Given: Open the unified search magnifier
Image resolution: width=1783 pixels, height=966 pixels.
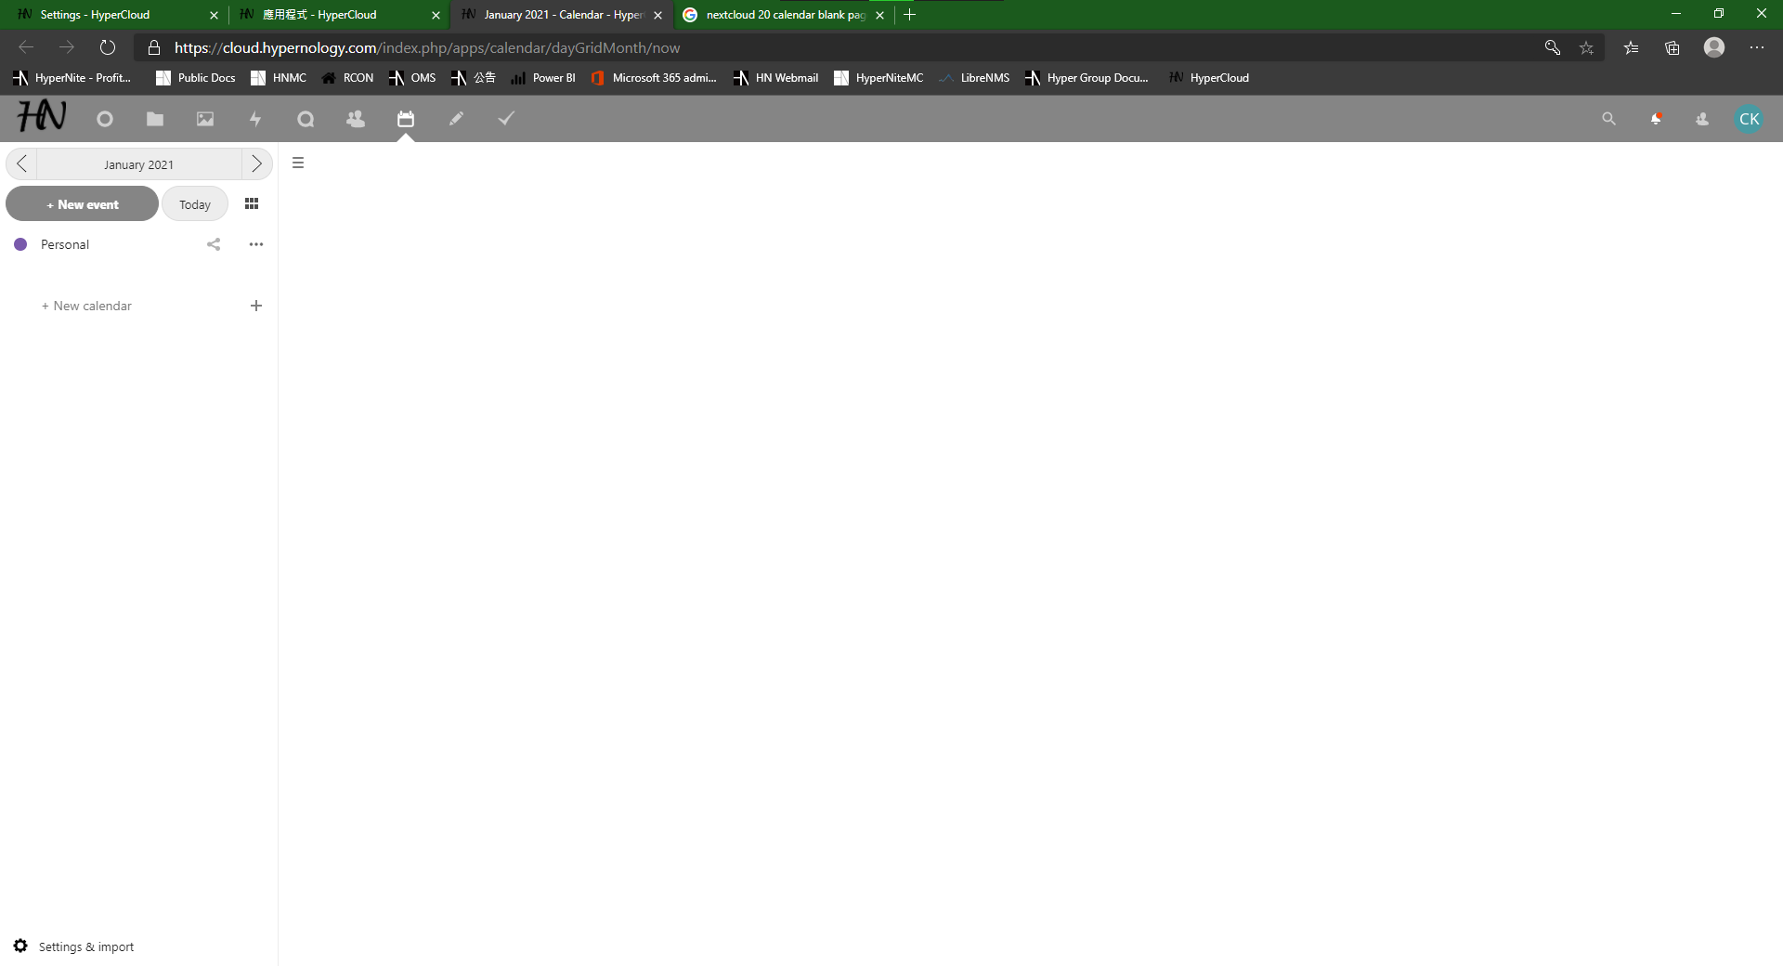Looking at the screenshot, I should click(x=1608, y=119).
